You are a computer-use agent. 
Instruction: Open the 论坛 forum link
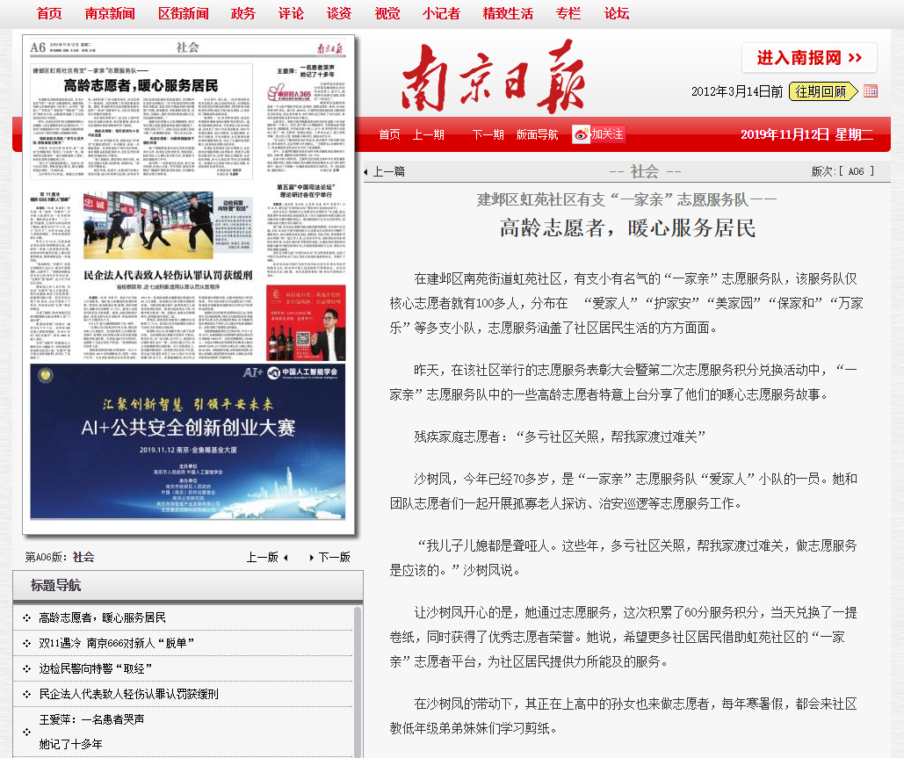point(617,13)
